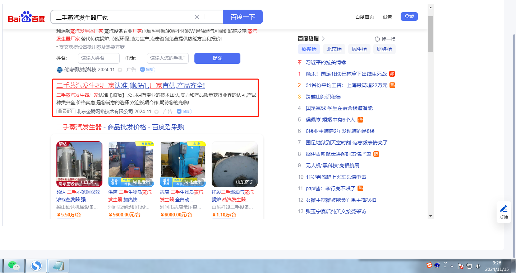Open the 煜扬机电 blue boiler product image
Viewport: 516px width, 273px height.
pyautogui.click(x=131, y=164)
